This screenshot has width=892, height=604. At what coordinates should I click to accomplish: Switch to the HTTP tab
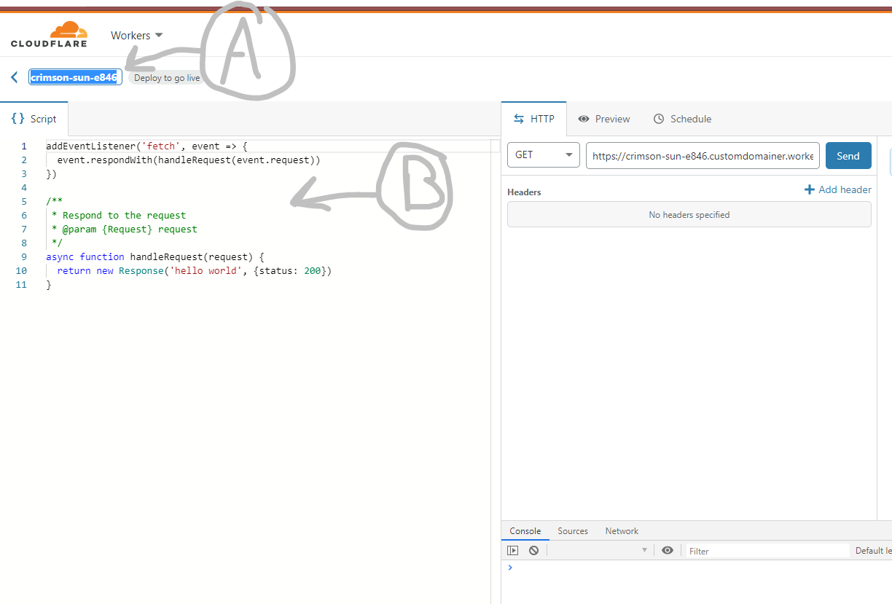(x=534, y=119)
